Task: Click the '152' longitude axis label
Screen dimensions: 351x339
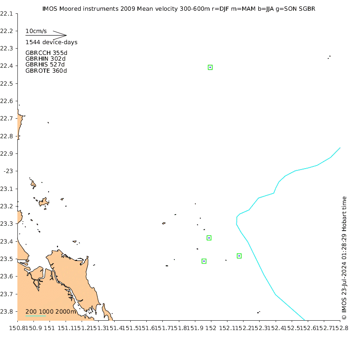Action: point(211,328)
